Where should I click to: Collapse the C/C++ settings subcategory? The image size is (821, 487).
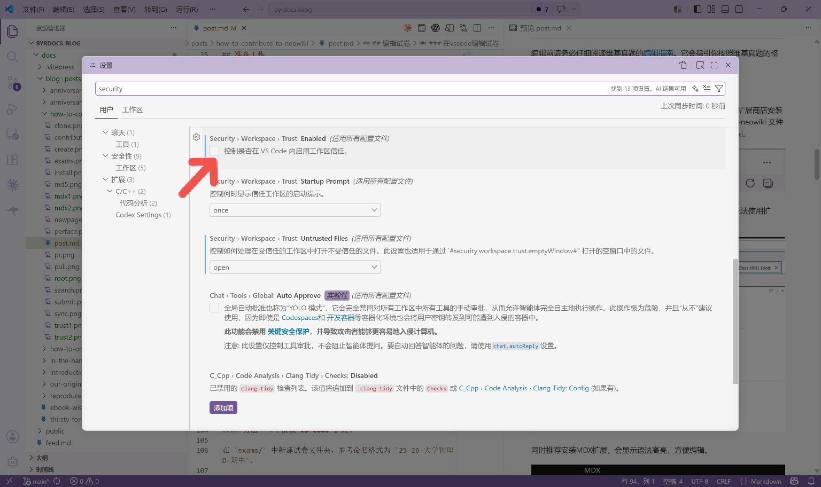[110, 191]
